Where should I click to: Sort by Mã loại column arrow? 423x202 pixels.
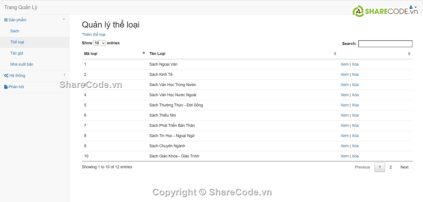click(144, 53)
